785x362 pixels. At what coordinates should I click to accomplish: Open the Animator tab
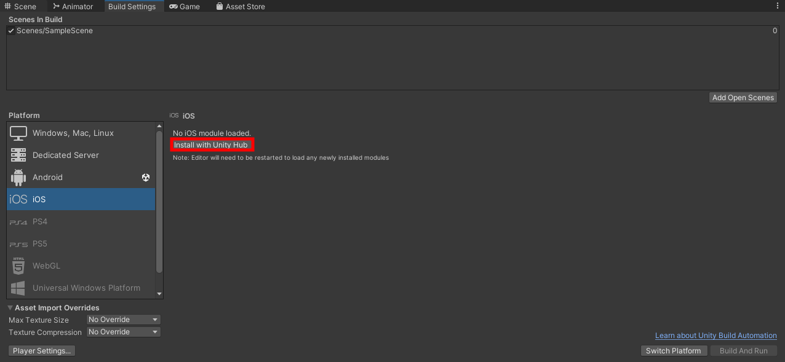(73, 6)
